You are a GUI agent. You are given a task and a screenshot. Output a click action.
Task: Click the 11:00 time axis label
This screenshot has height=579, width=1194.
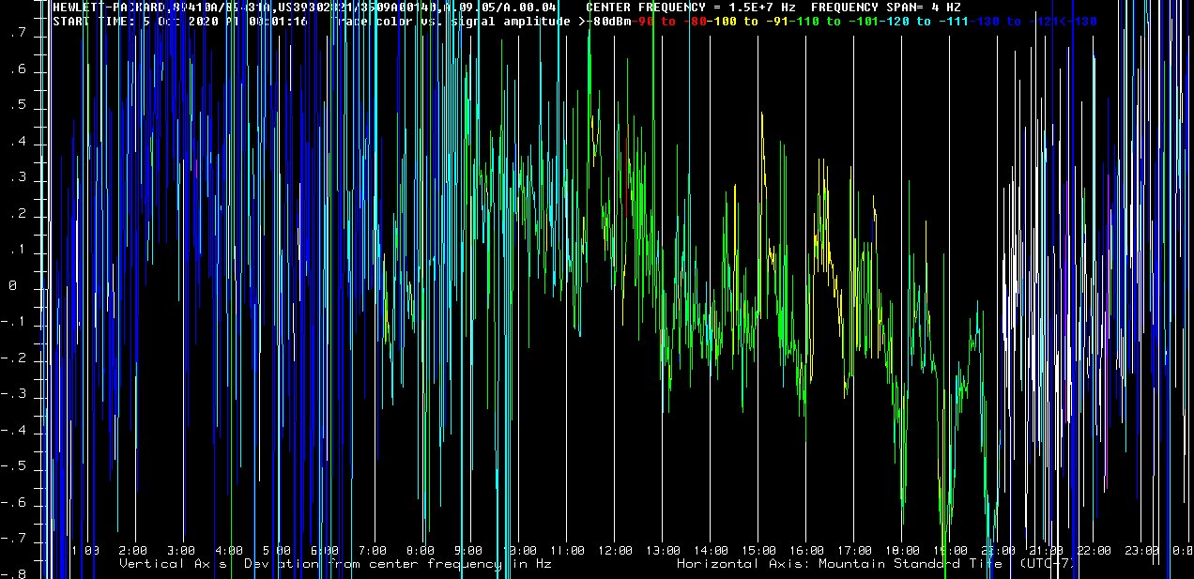567,551
